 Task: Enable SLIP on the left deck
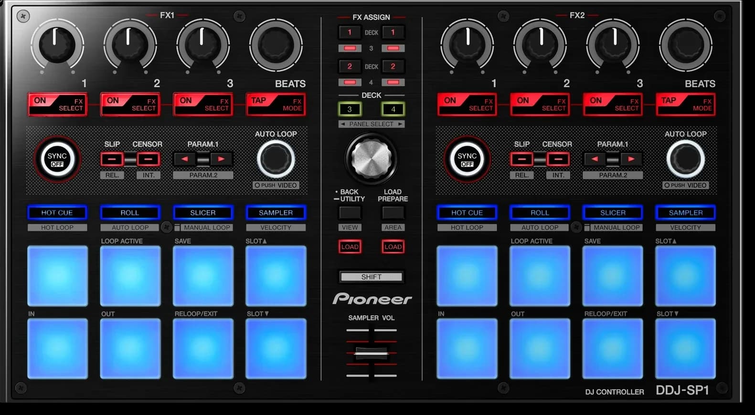pos(112,159)
